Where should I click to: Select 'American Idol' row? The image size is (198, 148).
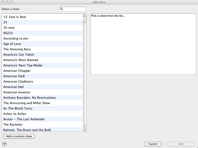pyautogui.click(x=43, y=87)
